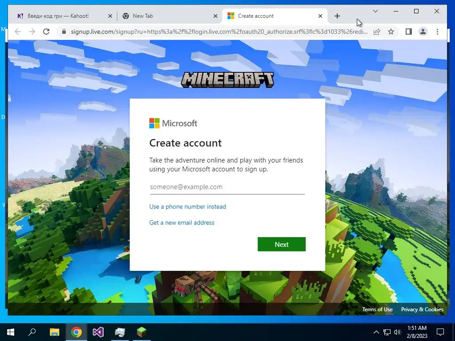
Task: Minimize the Chrome window
Action: point(396,11)
